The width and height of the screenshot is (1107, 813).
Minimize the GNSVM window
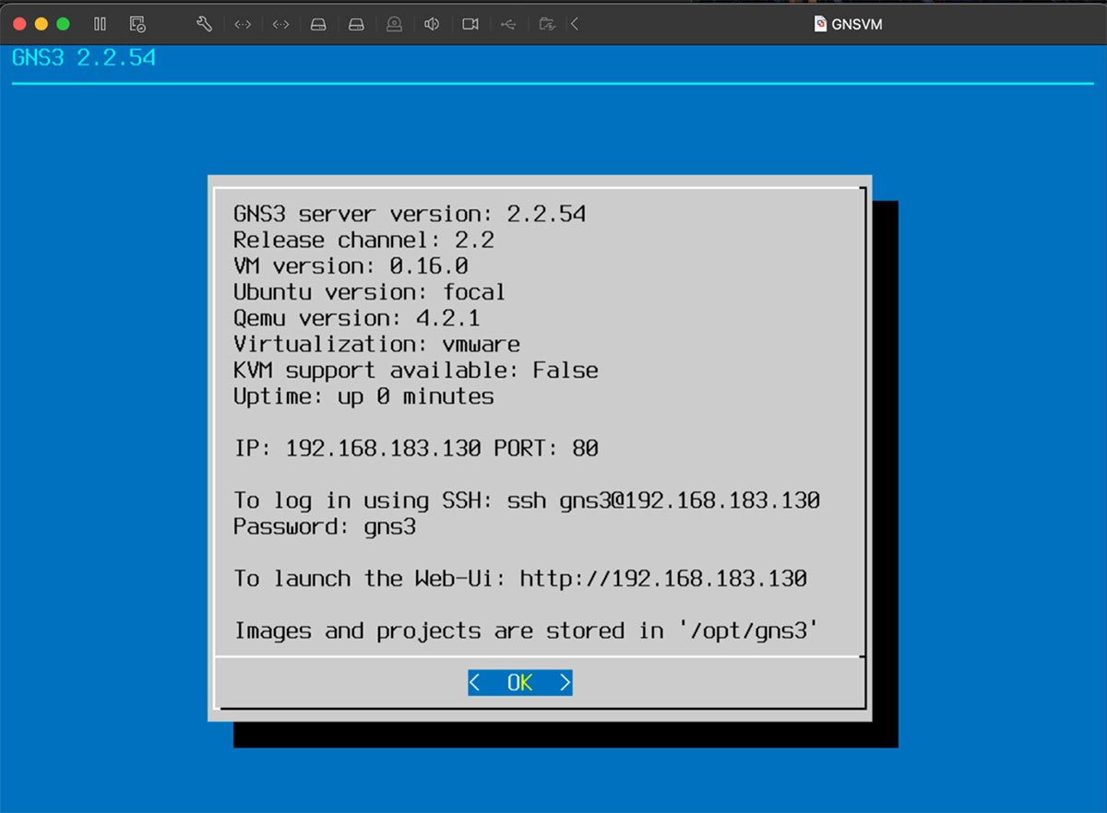[41, 24]
